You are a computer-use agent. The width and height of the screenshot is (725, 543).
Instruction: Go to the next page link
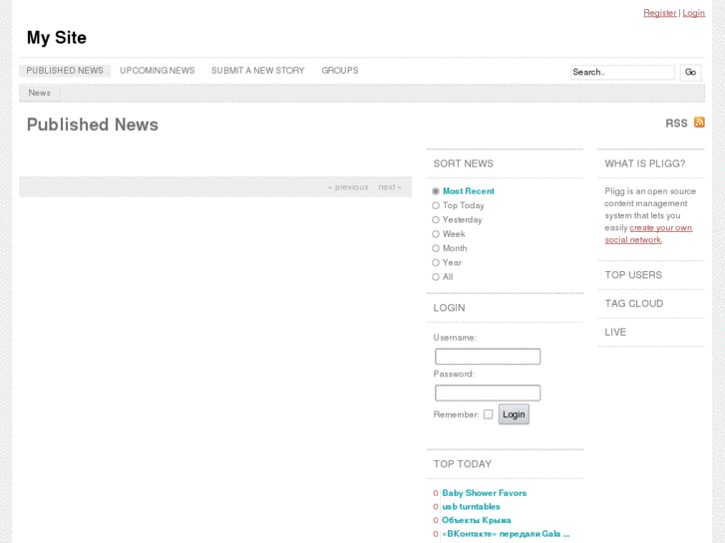pos(390,187)
